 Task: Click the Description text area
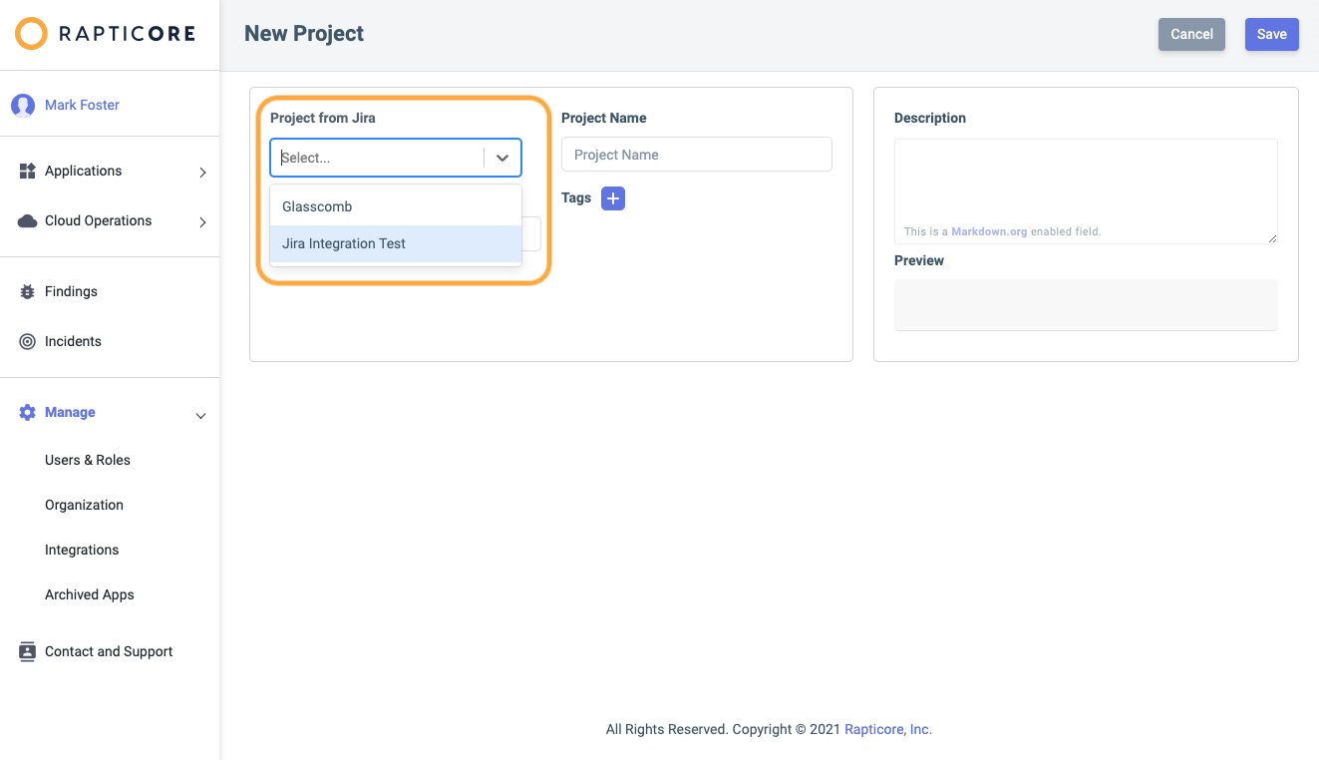click(1086, 190)
